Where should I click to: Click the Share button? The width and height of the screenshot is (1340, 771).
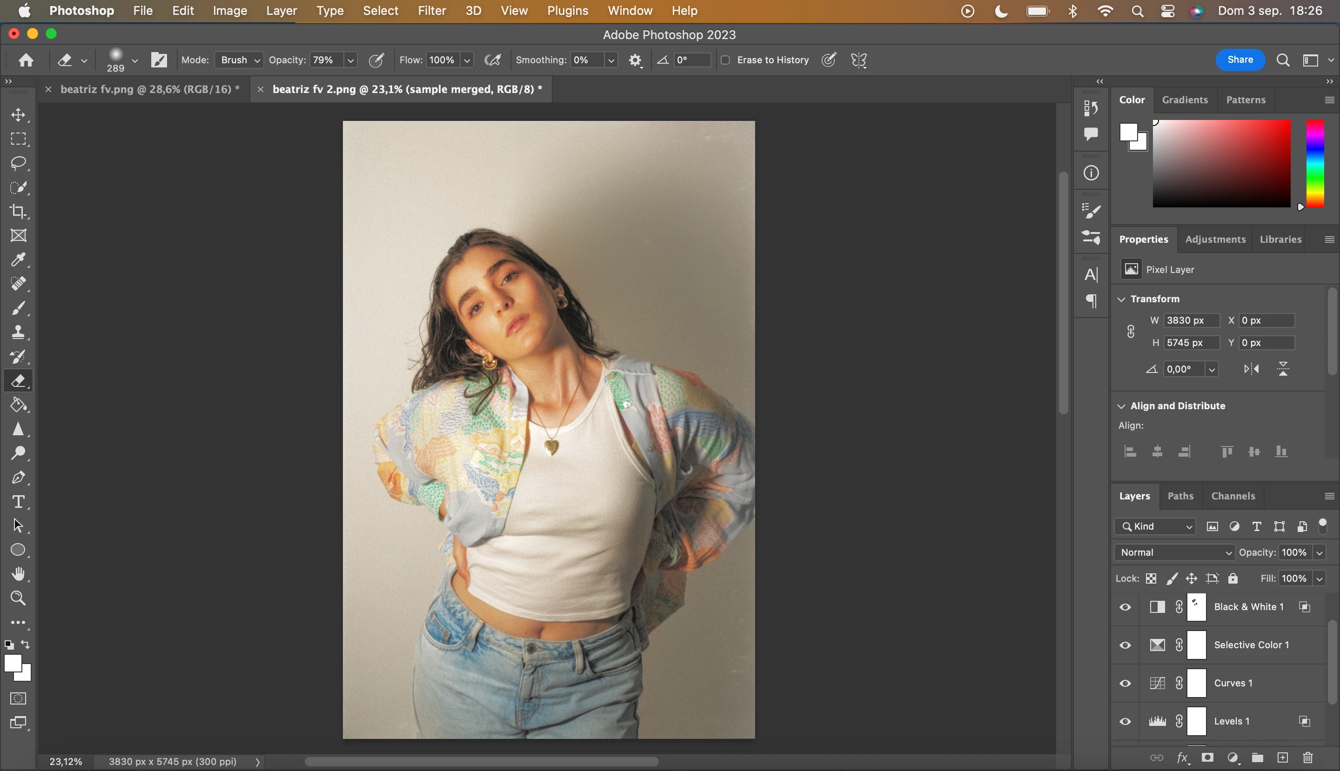(x=1239, y=60)
